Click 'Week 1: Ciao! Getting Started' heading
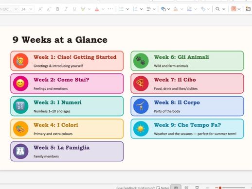Viewport: 252px width, 189px height. (75, 57)
